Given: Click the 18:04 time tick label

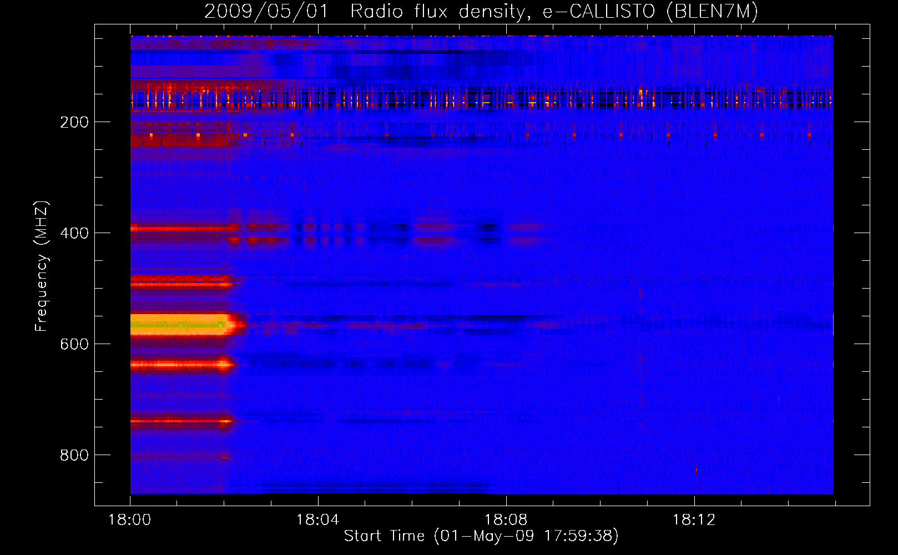Looking at the screenshot, I should (x=317, y=520).
